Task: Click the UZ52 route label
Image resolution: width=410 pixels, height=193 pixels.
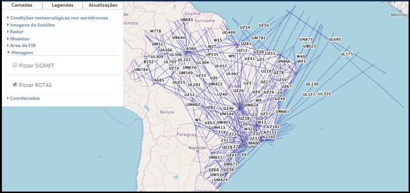Action: [190, 95]
